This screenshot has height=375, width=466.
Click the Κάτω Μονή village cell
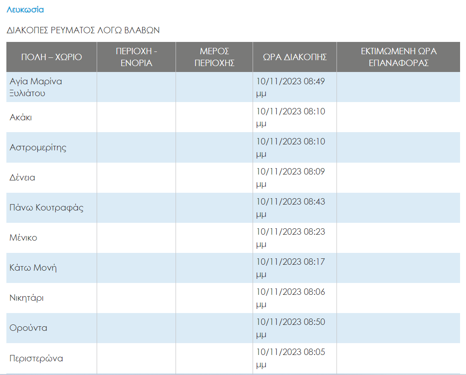click(x=33, y=267)
